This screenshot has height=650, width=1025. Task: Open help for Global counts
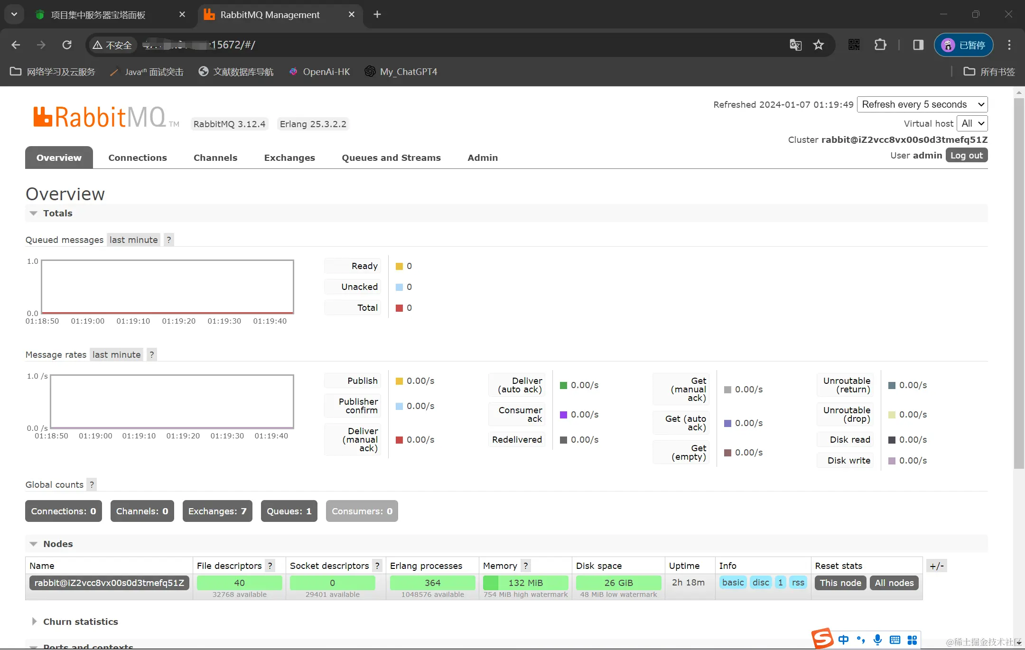pos(92,484)
